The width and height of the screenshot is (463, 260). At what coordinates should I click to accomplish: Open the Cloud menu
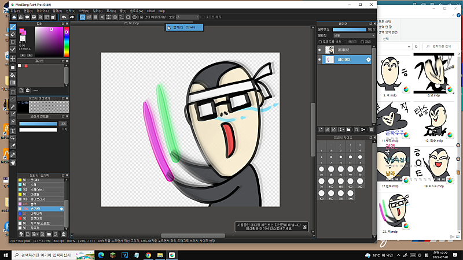(x=150, y=11)
